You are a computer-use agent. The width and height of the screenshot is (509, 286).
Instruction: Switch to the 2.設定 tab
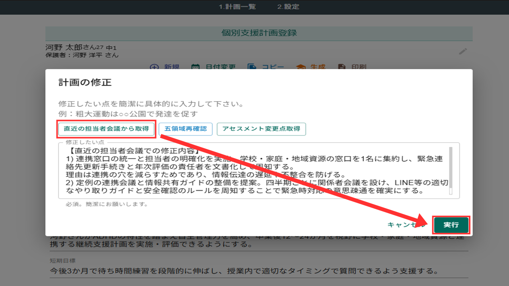pyautogui.click(x=288, y=7)
